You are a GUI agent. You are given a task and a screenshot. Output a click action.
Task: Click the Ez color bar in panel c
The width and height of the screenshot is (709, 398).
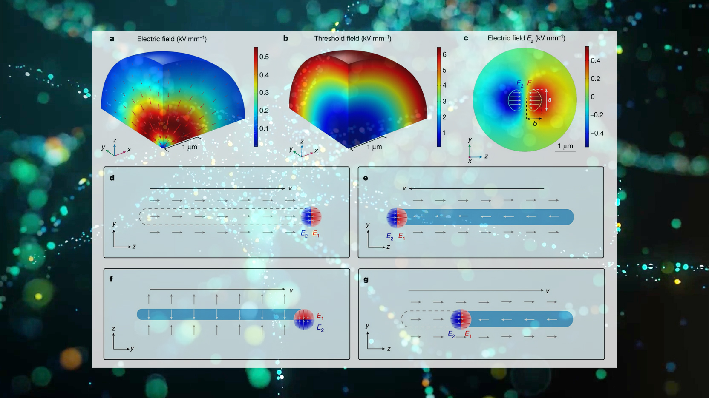coord(587,97)
